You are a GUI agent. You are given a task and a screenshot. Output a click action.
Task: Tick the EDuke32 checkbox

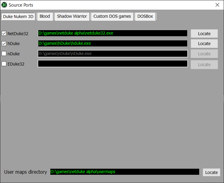coord(4,64)
